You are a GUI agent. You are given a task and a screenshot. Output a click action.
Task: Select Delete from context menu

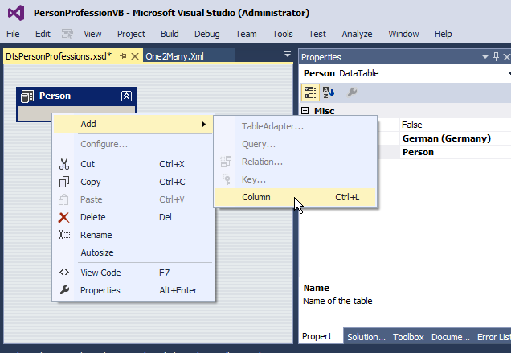pos(133,217)
